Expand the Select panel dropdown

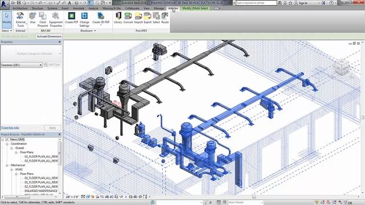6,31
